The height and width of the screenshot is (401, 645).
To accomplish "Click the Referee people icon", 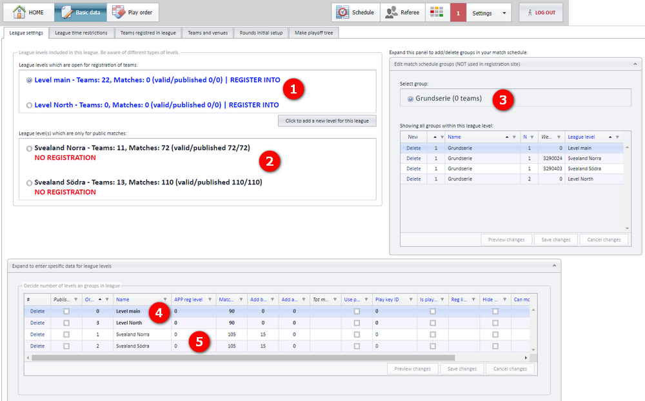I will tap(392, 12).
